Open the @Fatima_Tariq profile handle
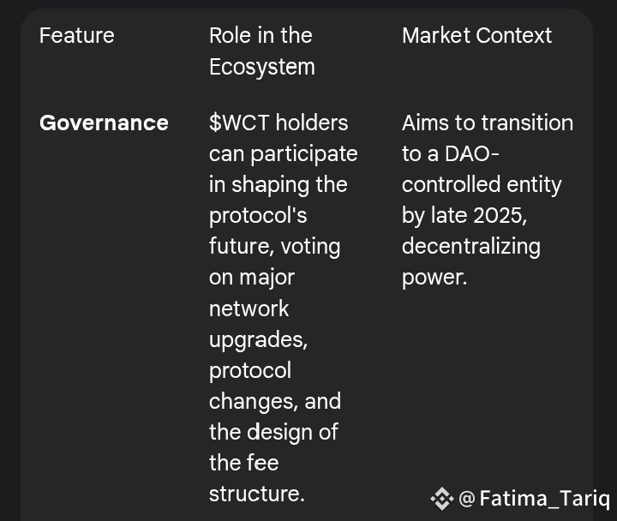This screenshot has width=617, height=521. pos(535,499)
